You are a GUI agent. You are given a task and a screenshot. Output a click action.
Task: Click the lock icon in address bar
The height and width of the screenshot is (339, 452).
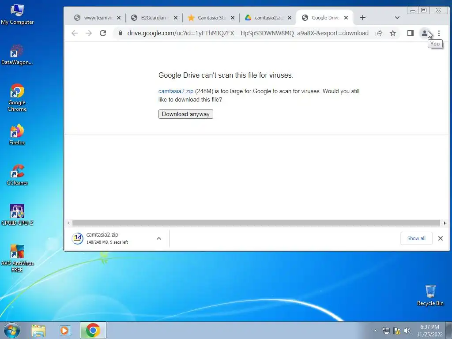click(121, 33)
